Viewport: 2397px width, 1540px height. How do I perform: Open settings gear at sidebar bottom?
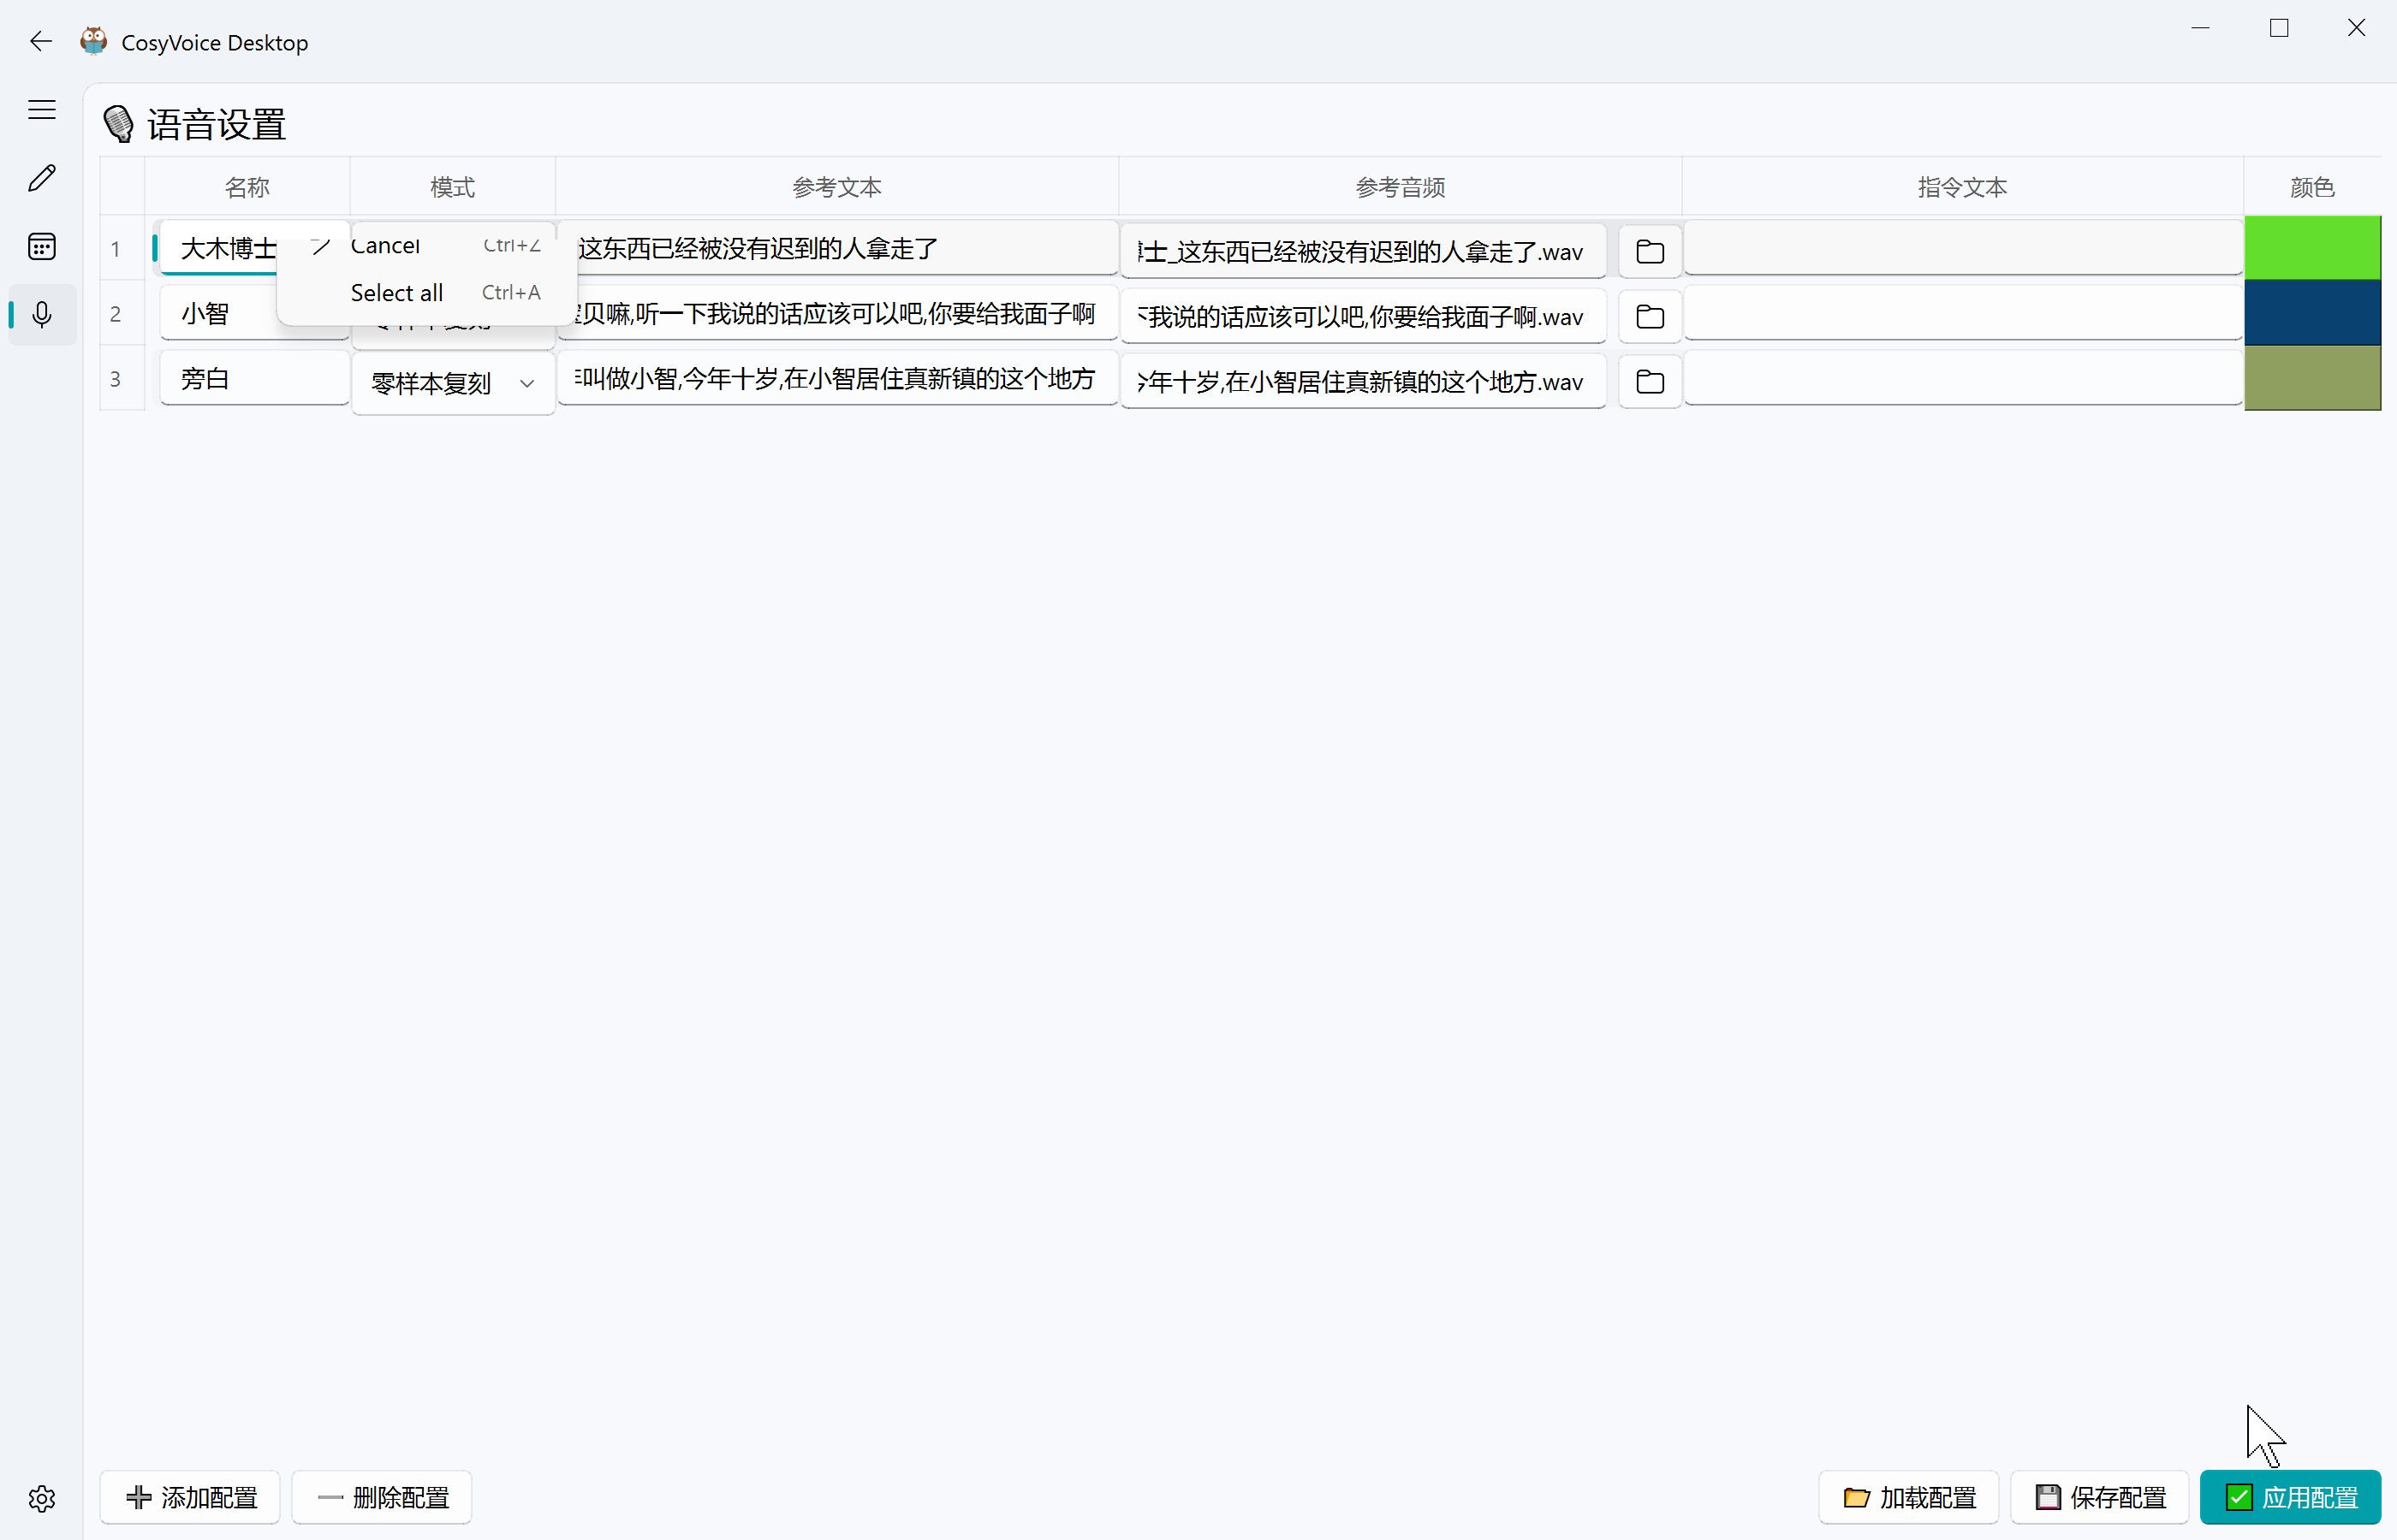coord(41,1498)
